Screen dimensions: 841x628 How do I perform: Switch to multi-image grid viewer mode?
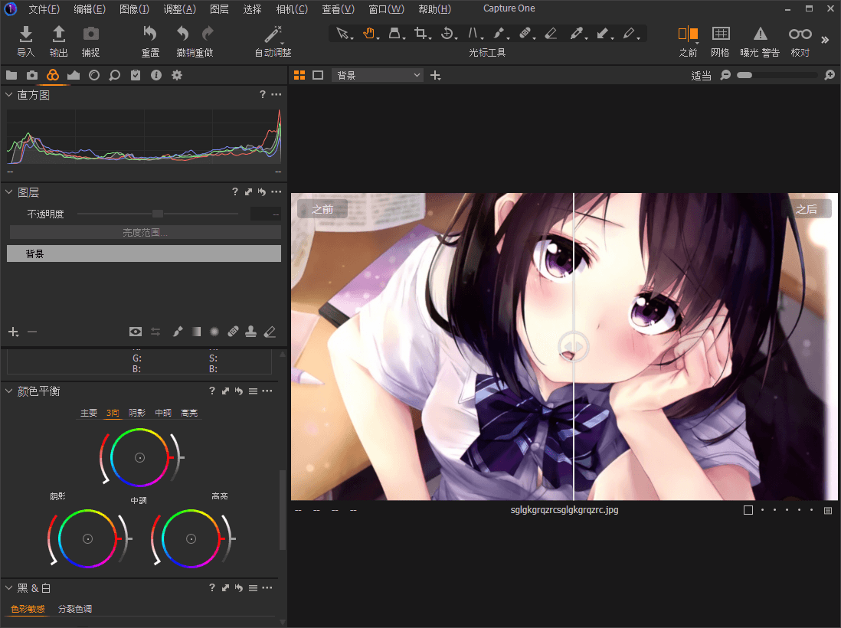pyautogui.click(x=299, y=75)
